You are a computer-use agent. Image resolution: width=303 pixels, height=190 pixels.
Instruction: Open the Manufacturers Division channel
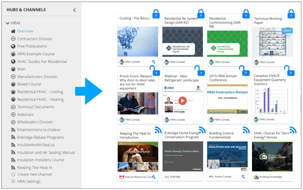pyautogui.click(x=37, y=77)
